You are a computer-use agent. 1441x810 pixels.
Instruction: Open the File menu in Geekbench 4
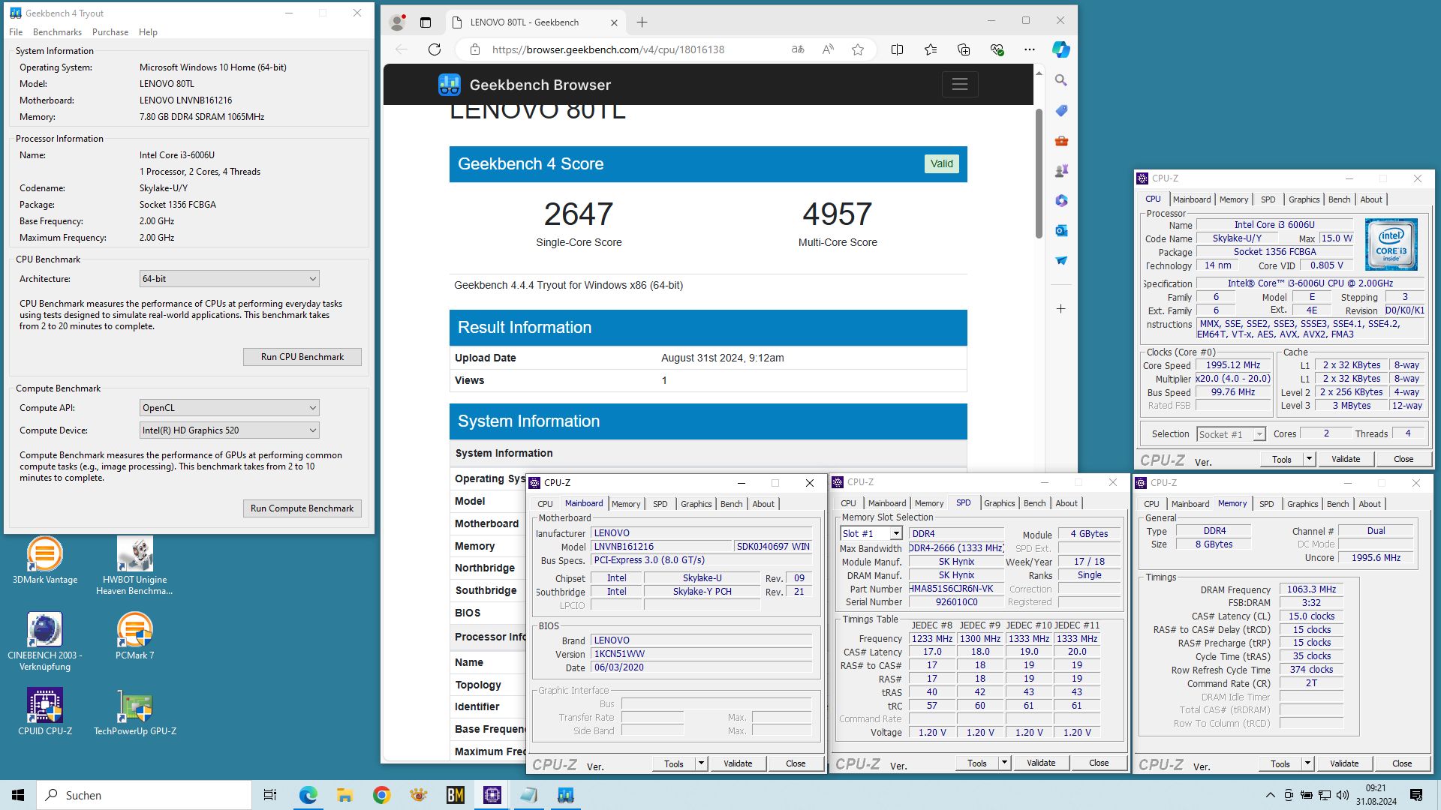click(16, 32)
